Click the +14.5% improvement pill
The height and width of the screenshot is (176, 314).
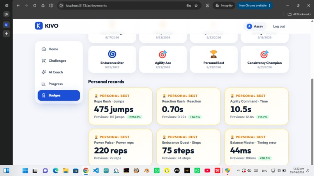point(195,117)
